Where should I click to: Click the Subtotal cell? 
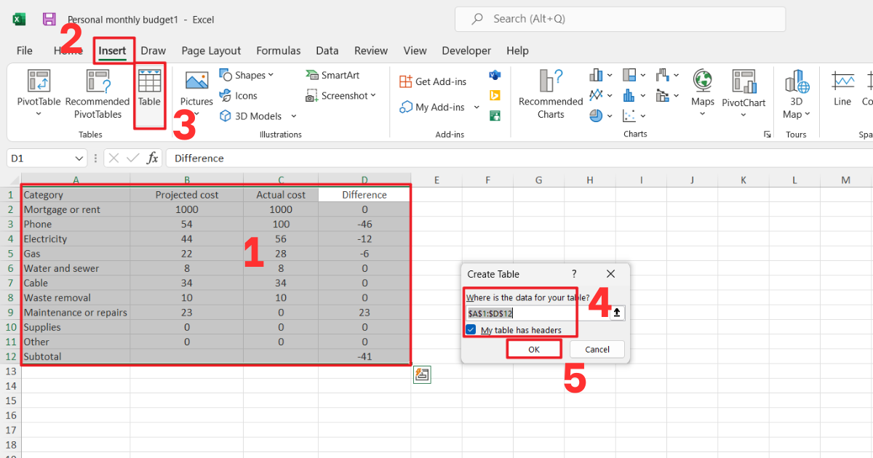76,356
